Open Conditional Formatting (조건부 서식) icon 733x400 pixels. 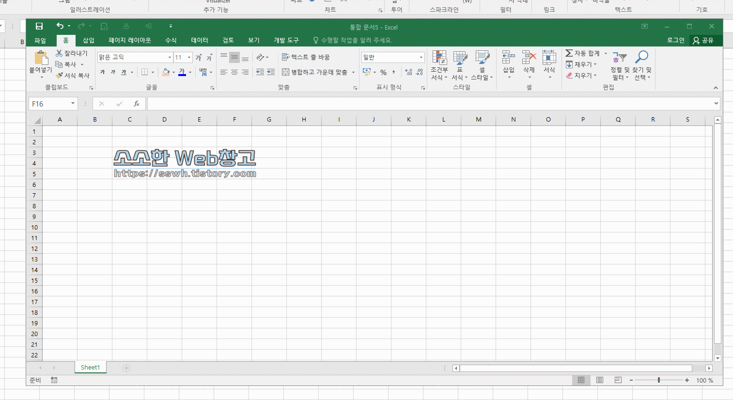(439, 58)
